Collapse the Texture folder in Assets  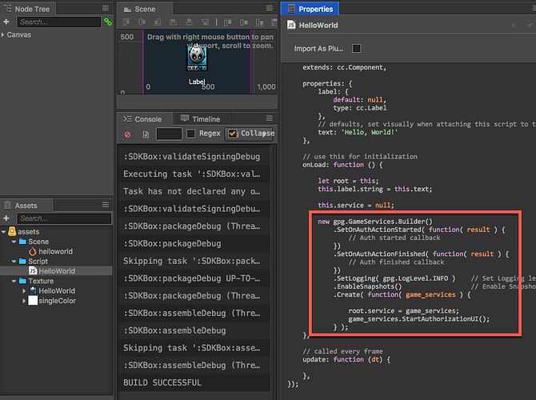click(x=14, y=281)
